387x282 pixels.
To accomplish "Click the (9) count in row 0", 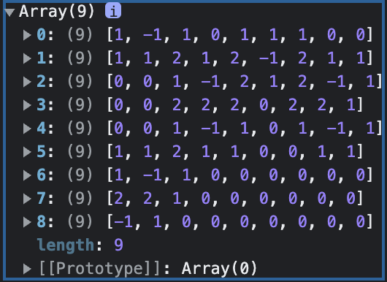I will point(80,35).
